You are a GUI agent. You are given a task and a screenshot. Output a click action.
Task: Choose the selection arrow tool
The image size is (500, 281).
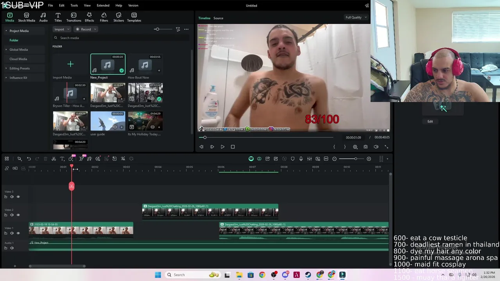[19, 159]
